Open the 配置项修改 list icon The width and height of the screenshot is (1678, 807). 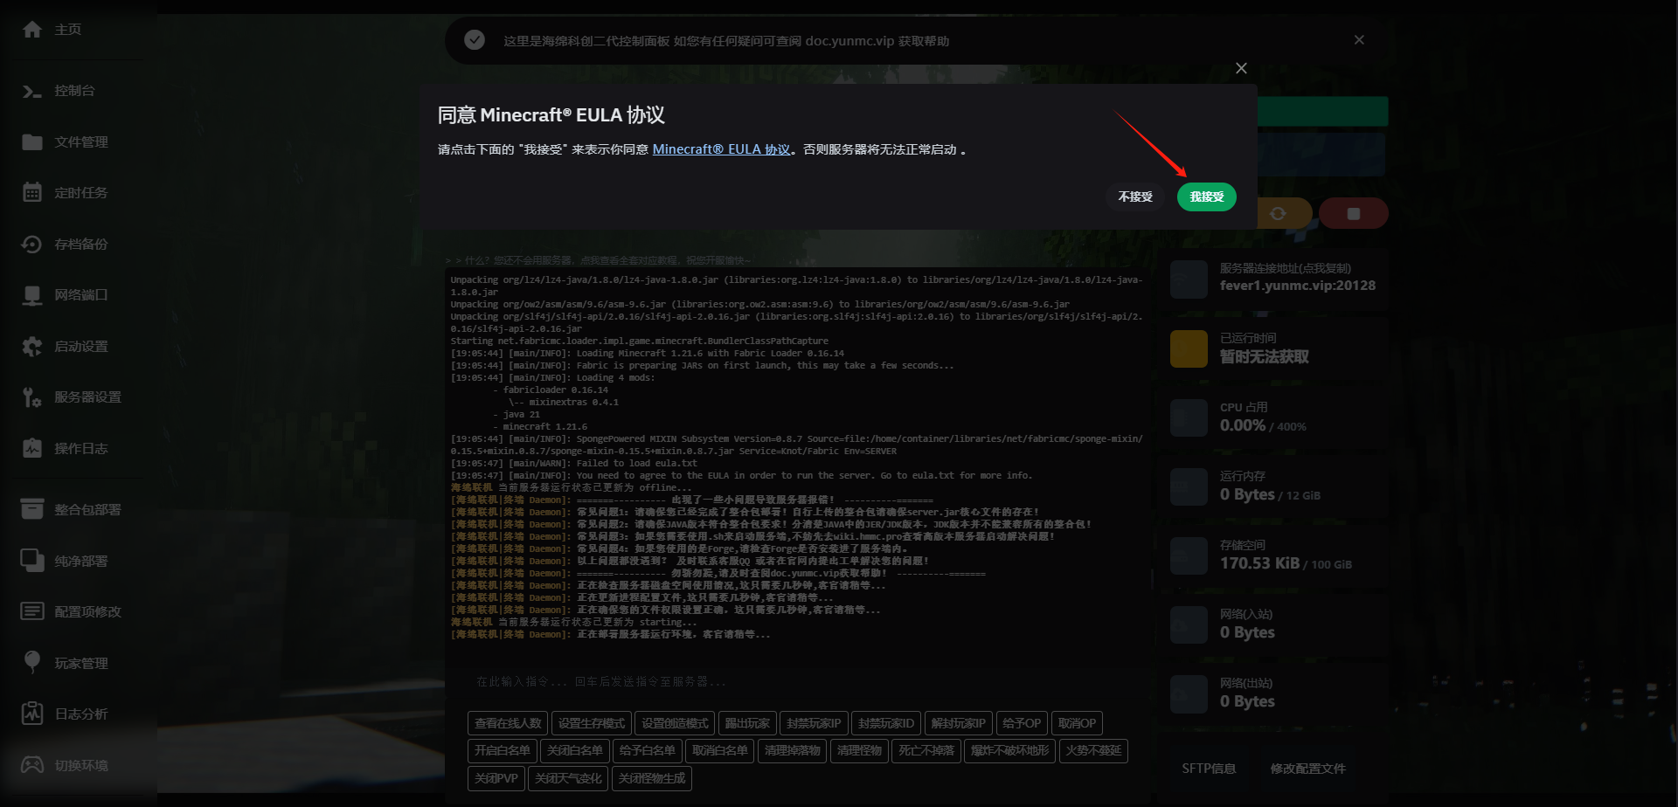point(32,611)
